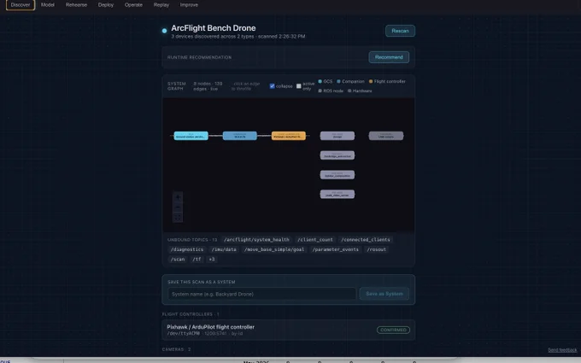Click the Flight controller legend color dot
This screenshot has height=363, width=581.
pos(371,81)
